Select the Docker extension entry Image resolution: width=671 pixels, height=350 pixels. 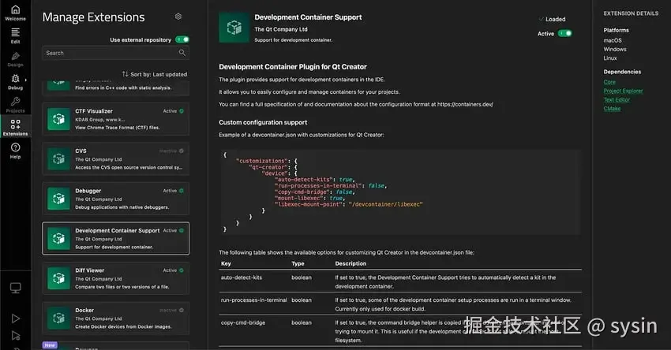[x=115, y=318]
